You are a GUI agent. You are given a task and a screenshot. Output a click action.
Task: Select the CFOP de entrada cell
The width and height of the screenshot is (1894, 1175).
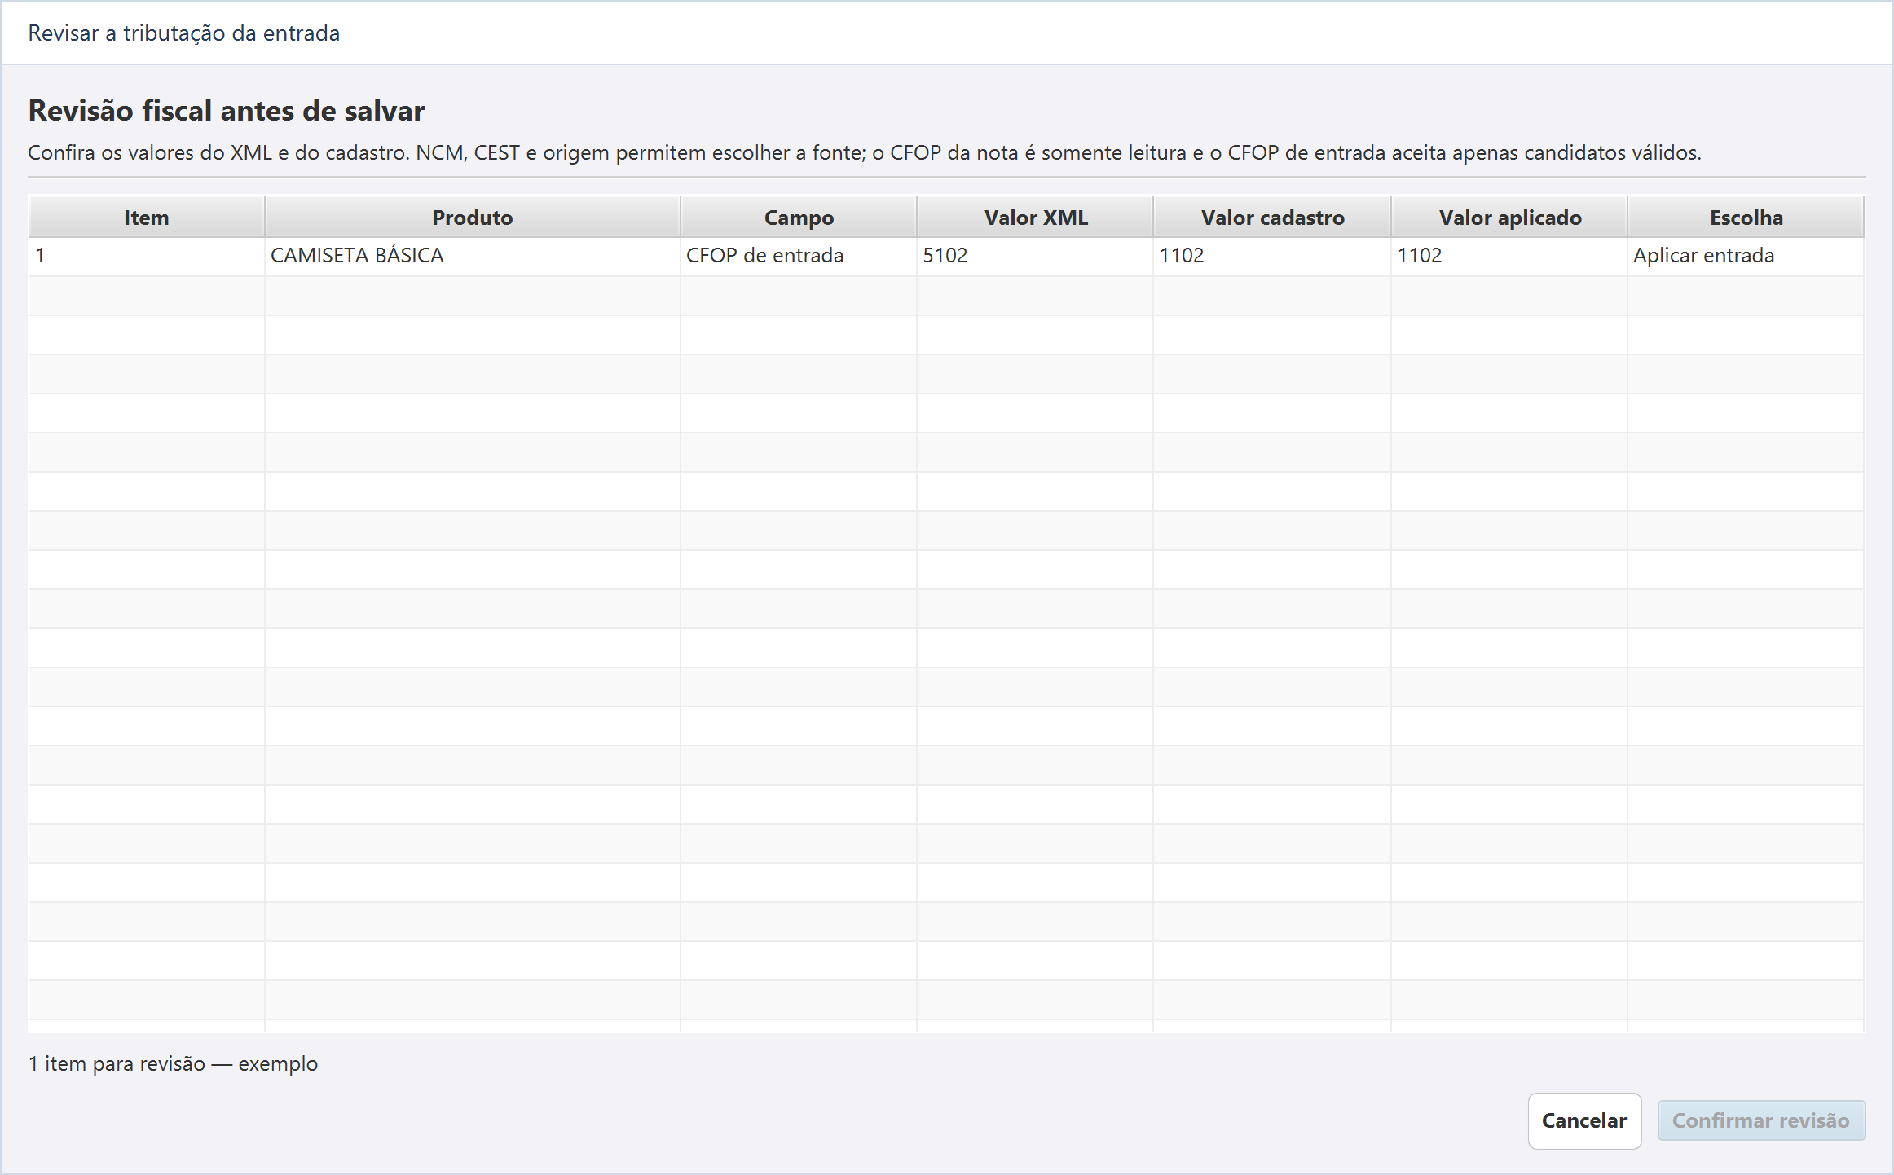(799, 256)
